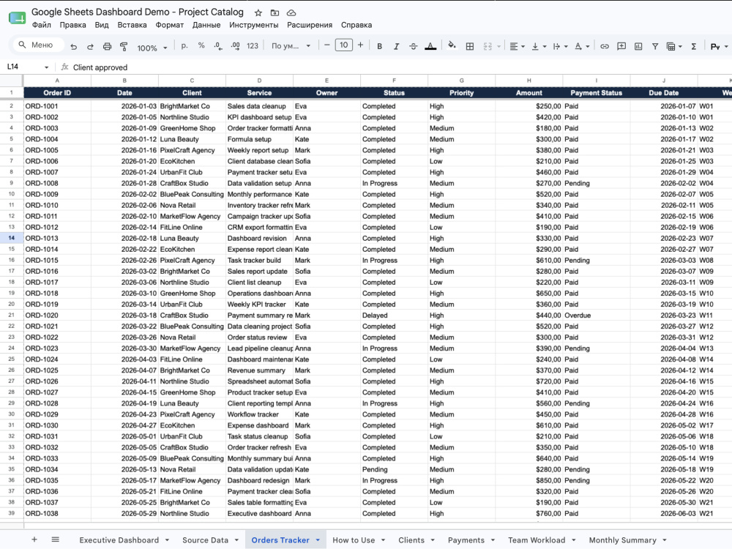Toggle bold formatting
The height and width of the screenshot is (549, 732).
click(x=379, y=46)
